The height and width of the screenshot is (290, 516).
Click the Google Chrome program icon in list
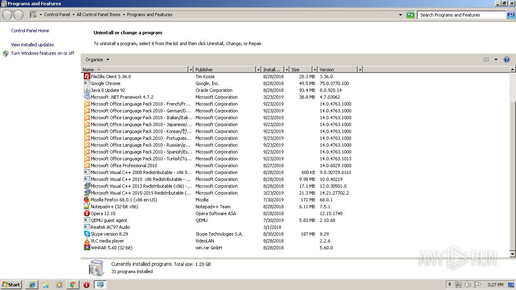click(x=87, y=83)
